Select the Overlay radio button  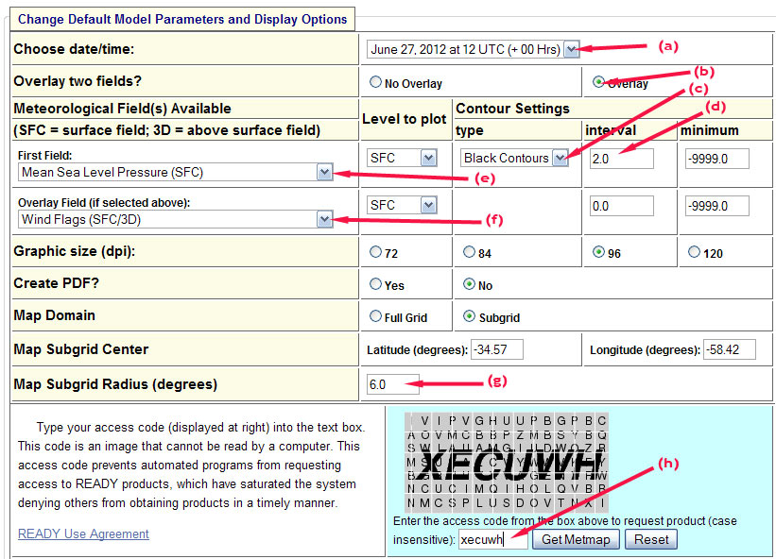[x=598, y=81]
